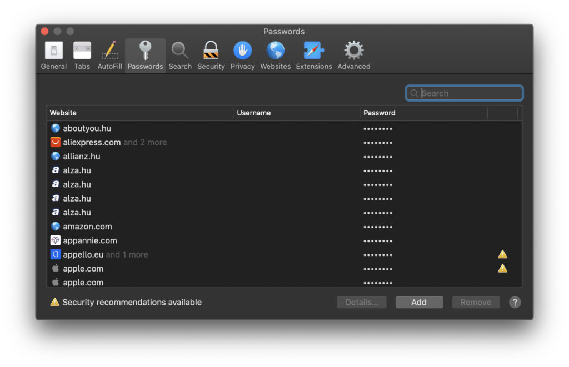Screen dimensions: 569x367
Task: Select the allianz.hu entry
Action: [x=284, y=157]
